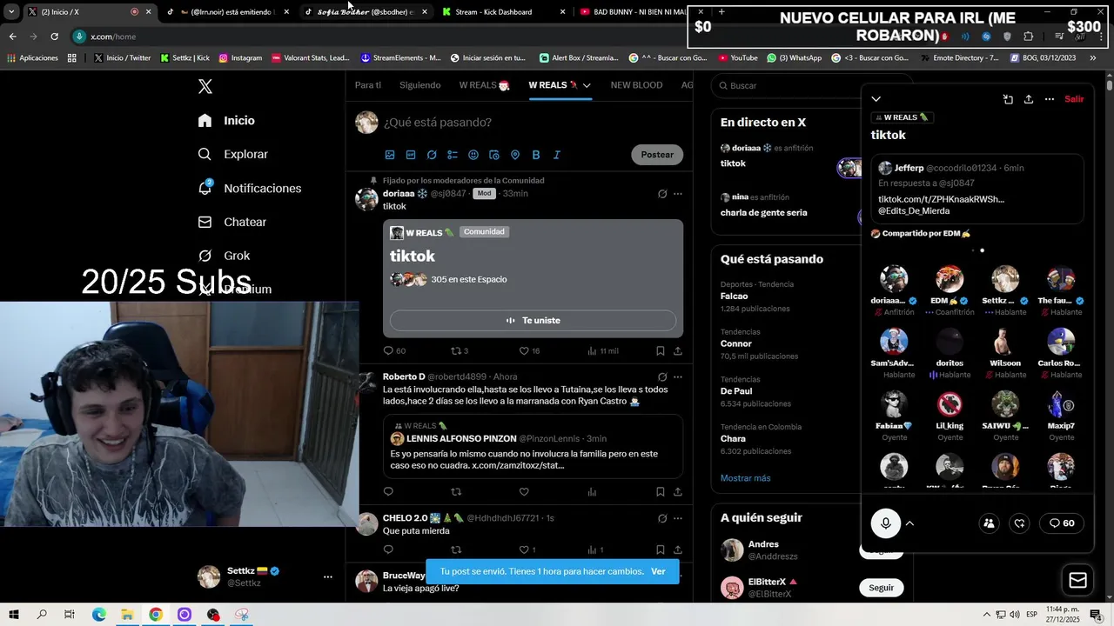Add a poll to the post
The image size is (1114, 626).
453,155
